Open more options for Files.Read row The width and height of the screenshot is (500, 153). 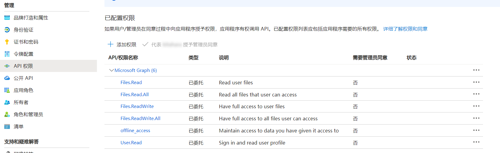click(x=476, y=82)
